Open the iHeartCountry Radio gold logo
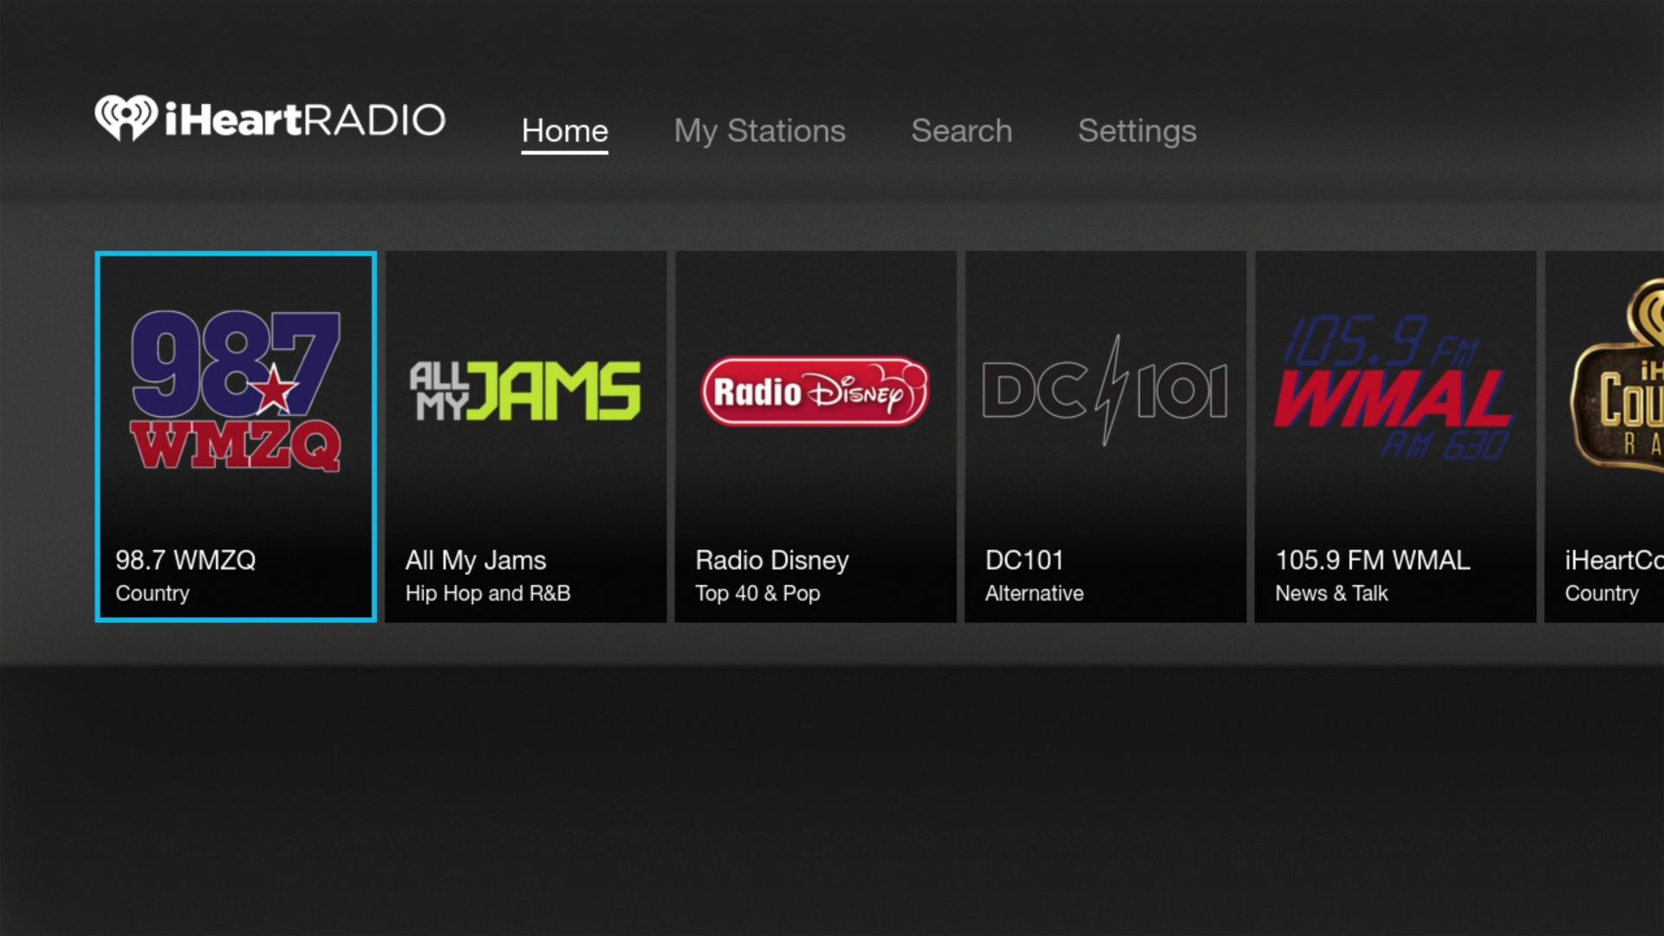The image size is (1664, 936). point(1619,381)
